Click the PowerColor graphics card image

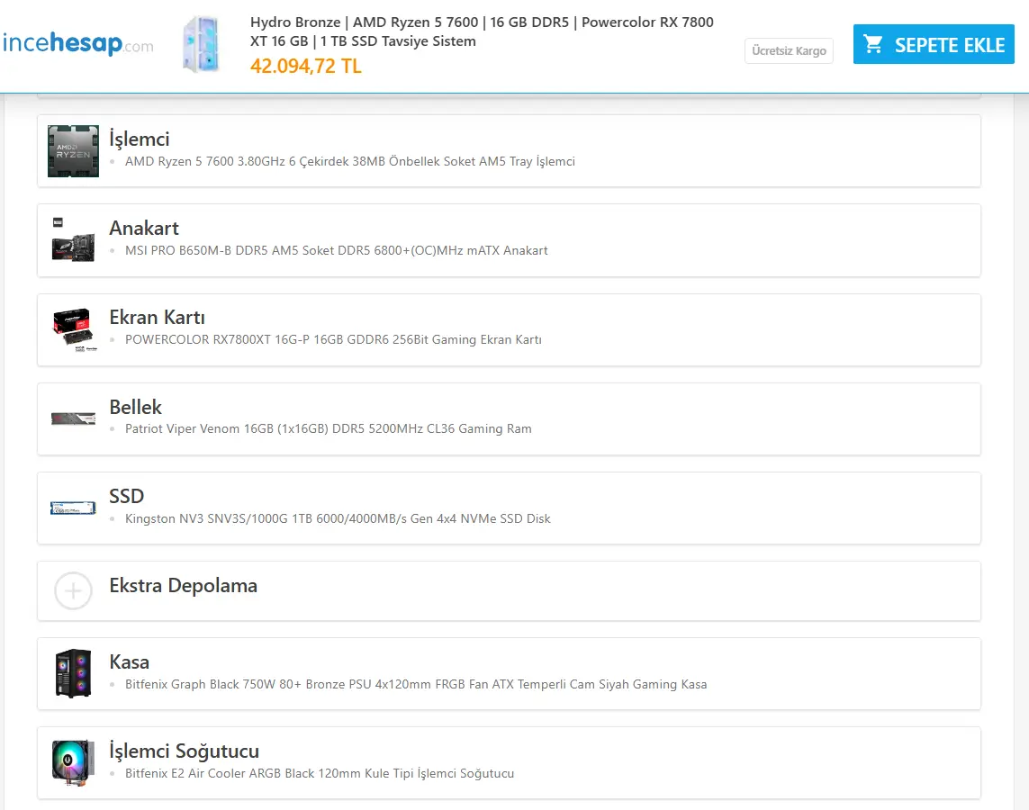(x=74, y=329)
